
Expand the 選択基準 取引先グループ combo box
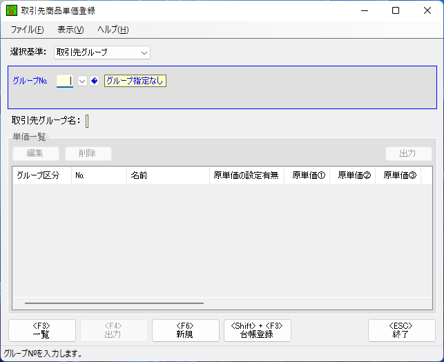[x=102, y=53]
